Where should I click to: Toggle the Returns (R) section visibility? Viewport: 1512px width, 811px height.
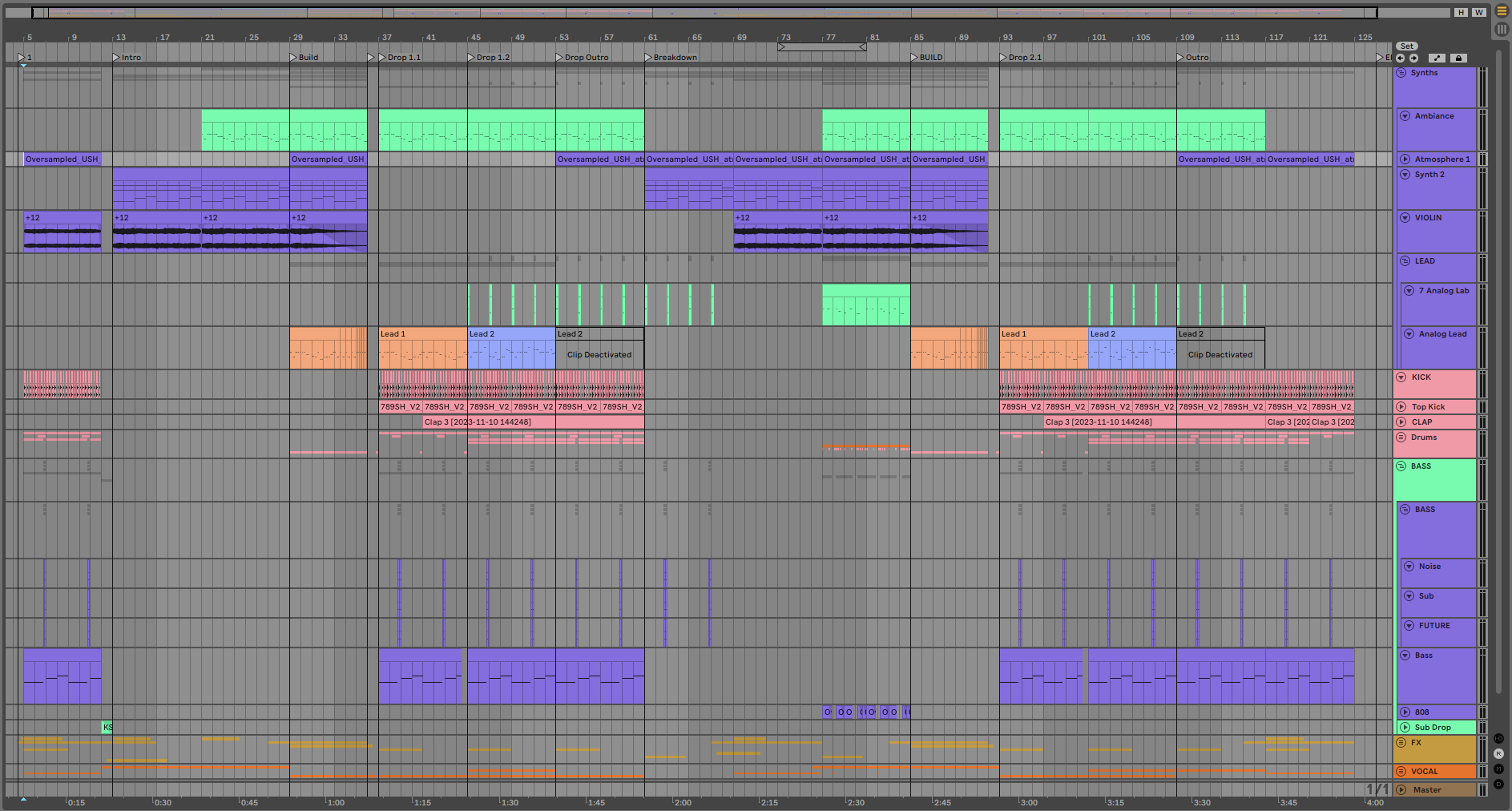(1498, 754)
